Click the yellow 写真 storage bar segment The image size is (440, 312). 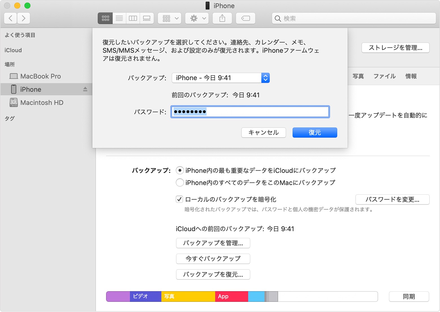coord(188,297)
